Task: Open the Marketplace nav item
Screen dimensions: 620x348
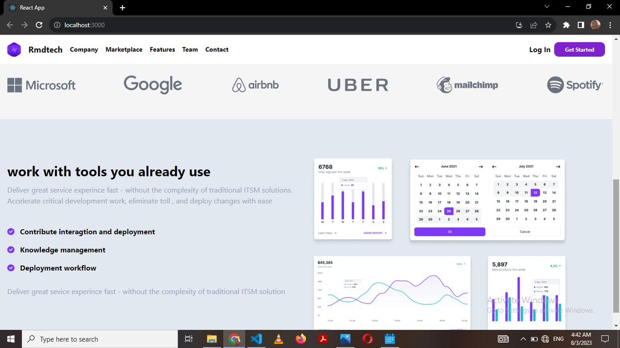Action: coord(124,49)
